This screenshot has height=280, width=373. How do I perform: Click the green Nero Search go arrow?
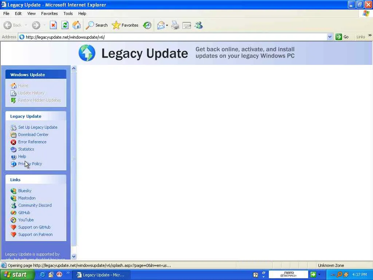313,275
